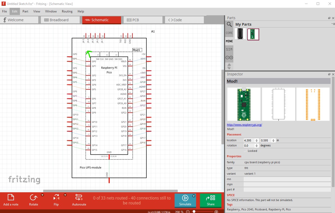Switch to the Breadboard tab
Screen dimensions: 335x213
60,20
